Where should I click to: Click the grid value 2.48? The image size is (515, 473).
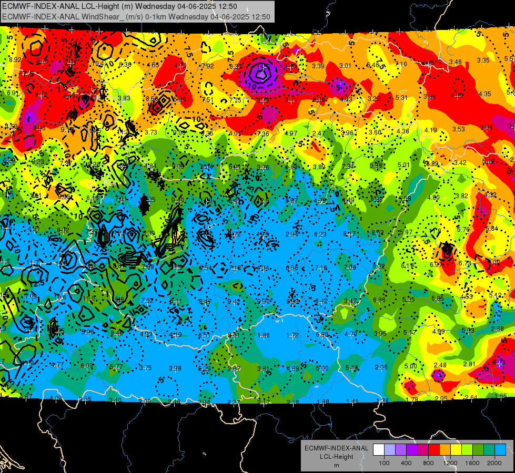click(x=440, y=365)
